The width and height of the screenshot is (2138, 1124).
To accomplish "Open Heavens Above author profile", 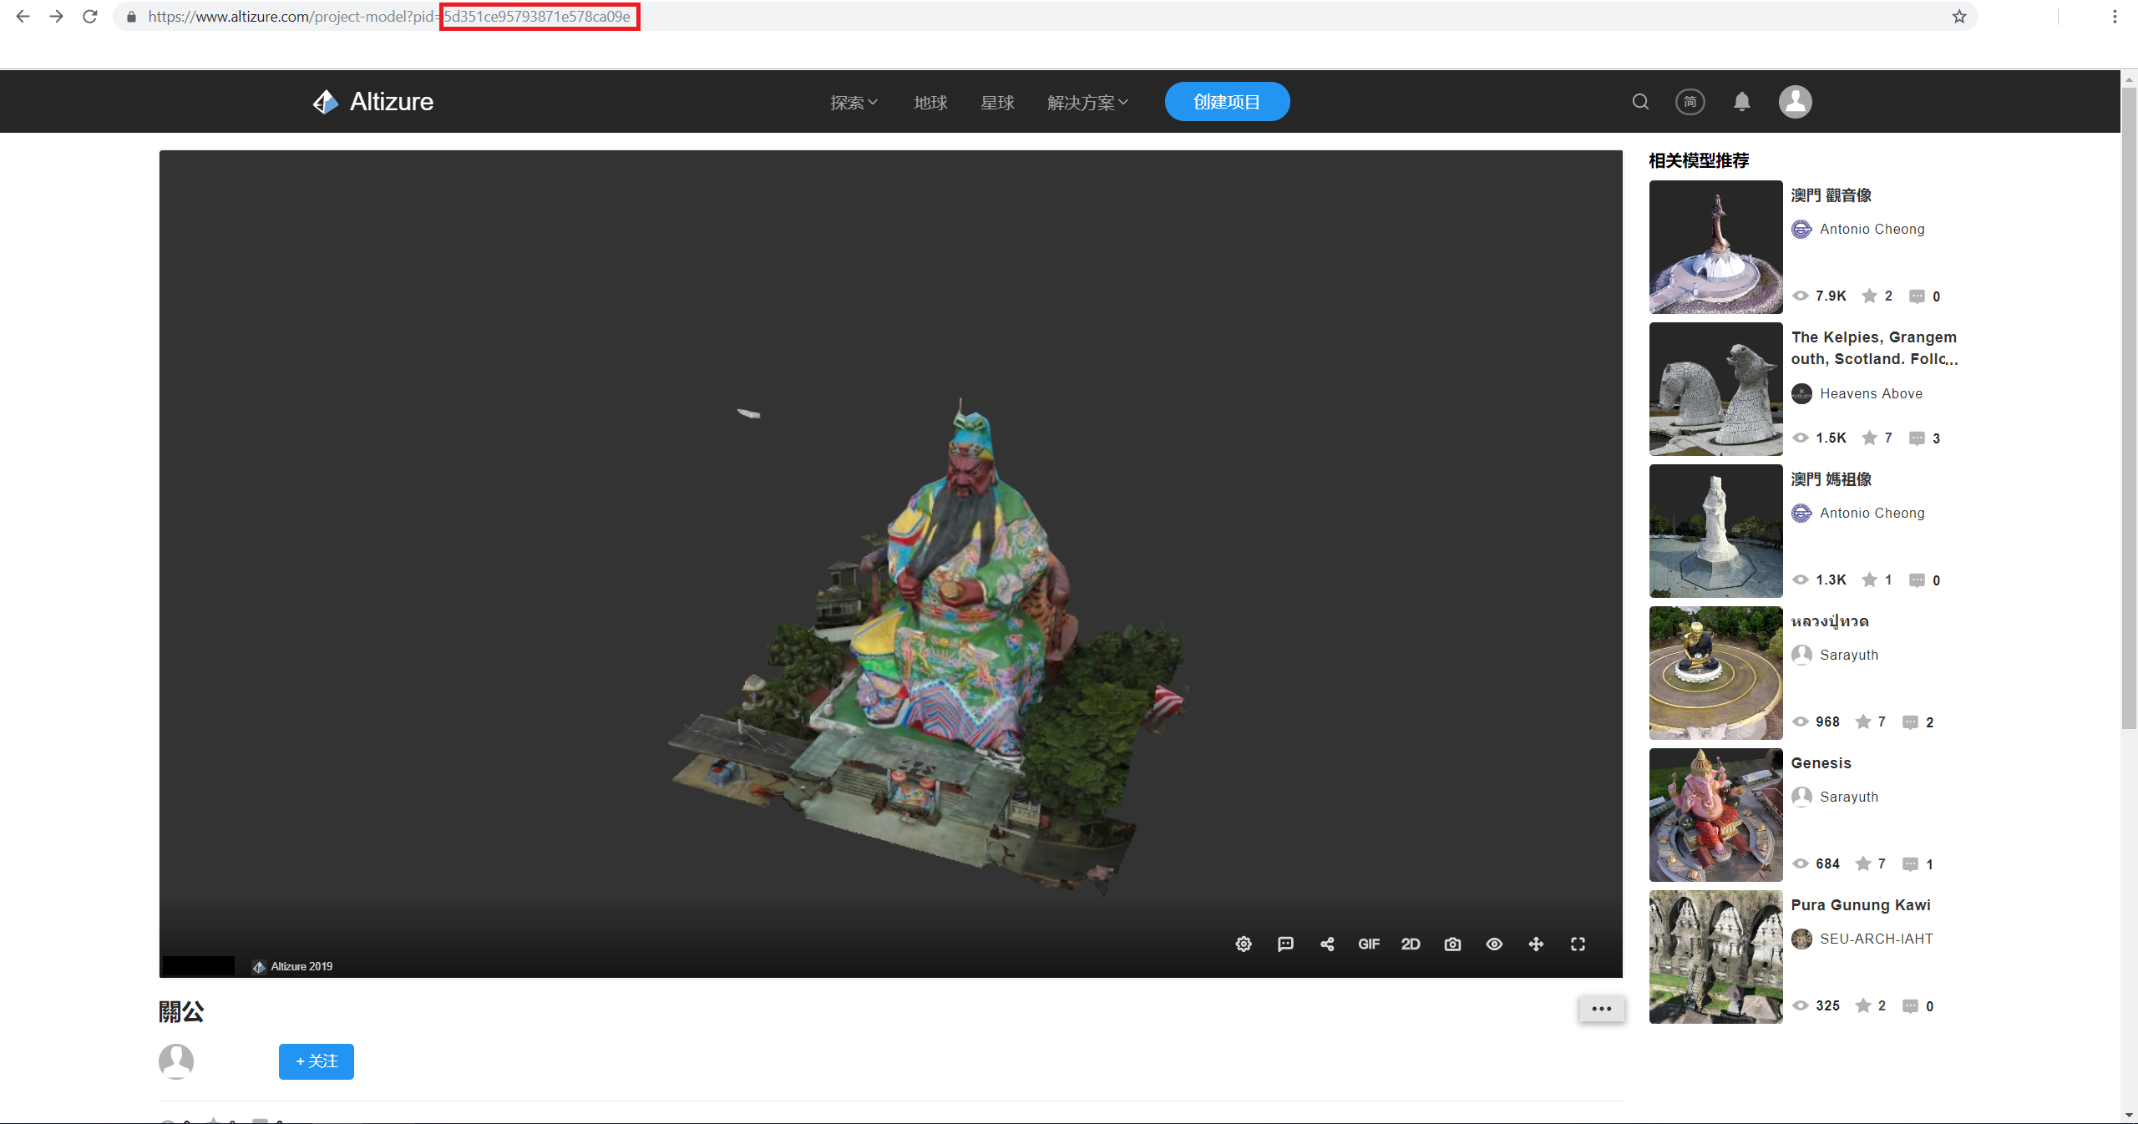I will point(1871,393).
